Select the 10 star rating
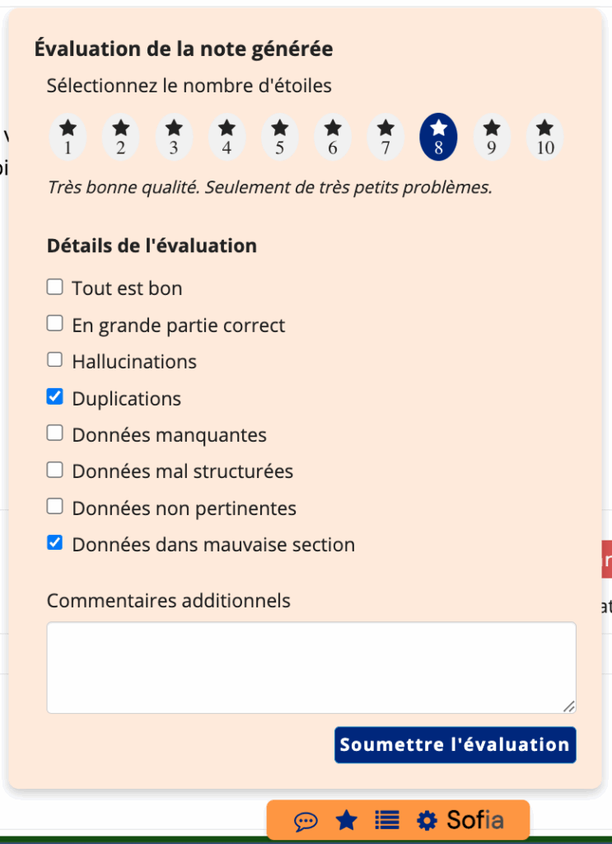The height and width of the screenshot is (844, 612). (544, 138)
